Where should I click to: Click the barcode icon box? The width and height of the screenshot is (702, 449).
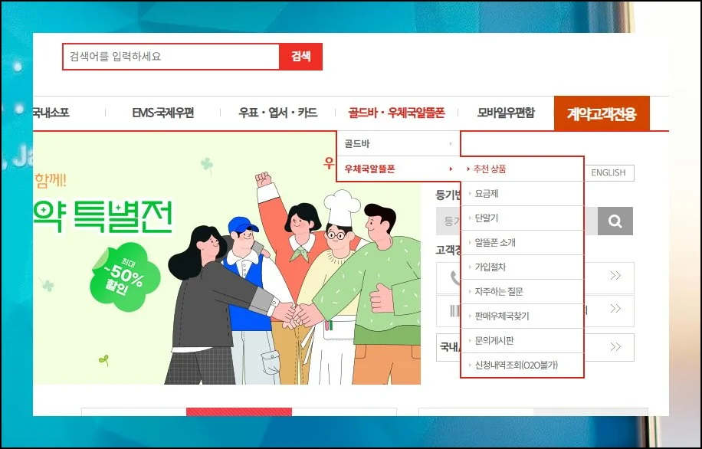tap(455, 310)
